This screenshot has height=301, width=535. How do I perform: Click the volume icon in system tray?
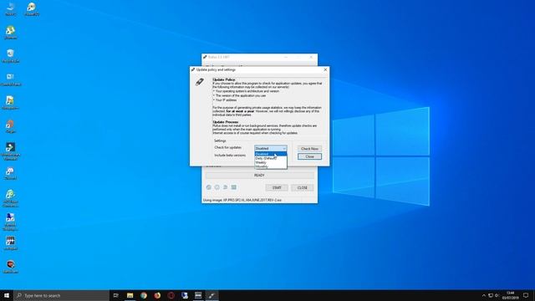pyautogui.click(x=497, y=295)
